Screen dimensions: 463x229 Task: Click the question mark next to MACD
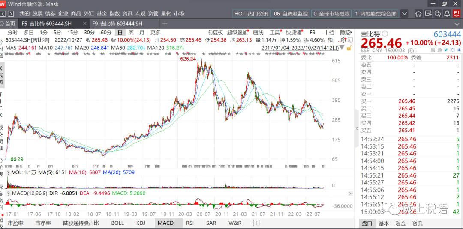(8, 193)
